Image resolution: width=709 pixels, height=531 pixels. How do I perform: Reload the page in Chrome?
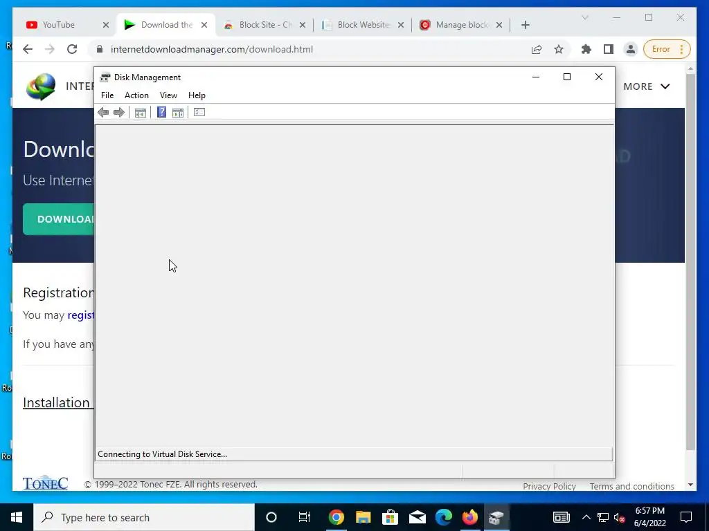click(x=72, y=49)
